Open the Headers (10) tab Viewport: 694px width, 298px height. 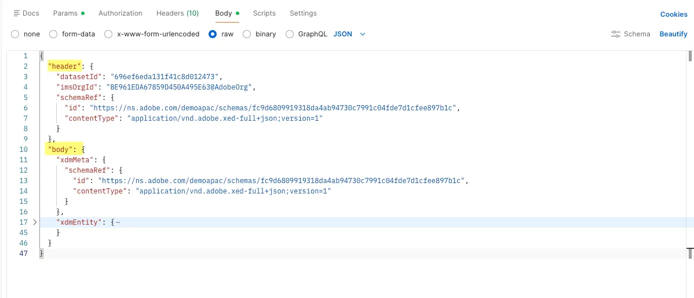coord(177,13)
